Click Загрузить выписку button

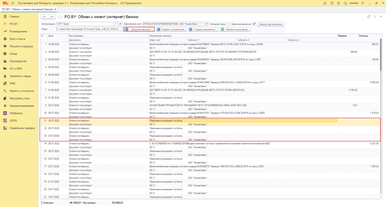139,29
